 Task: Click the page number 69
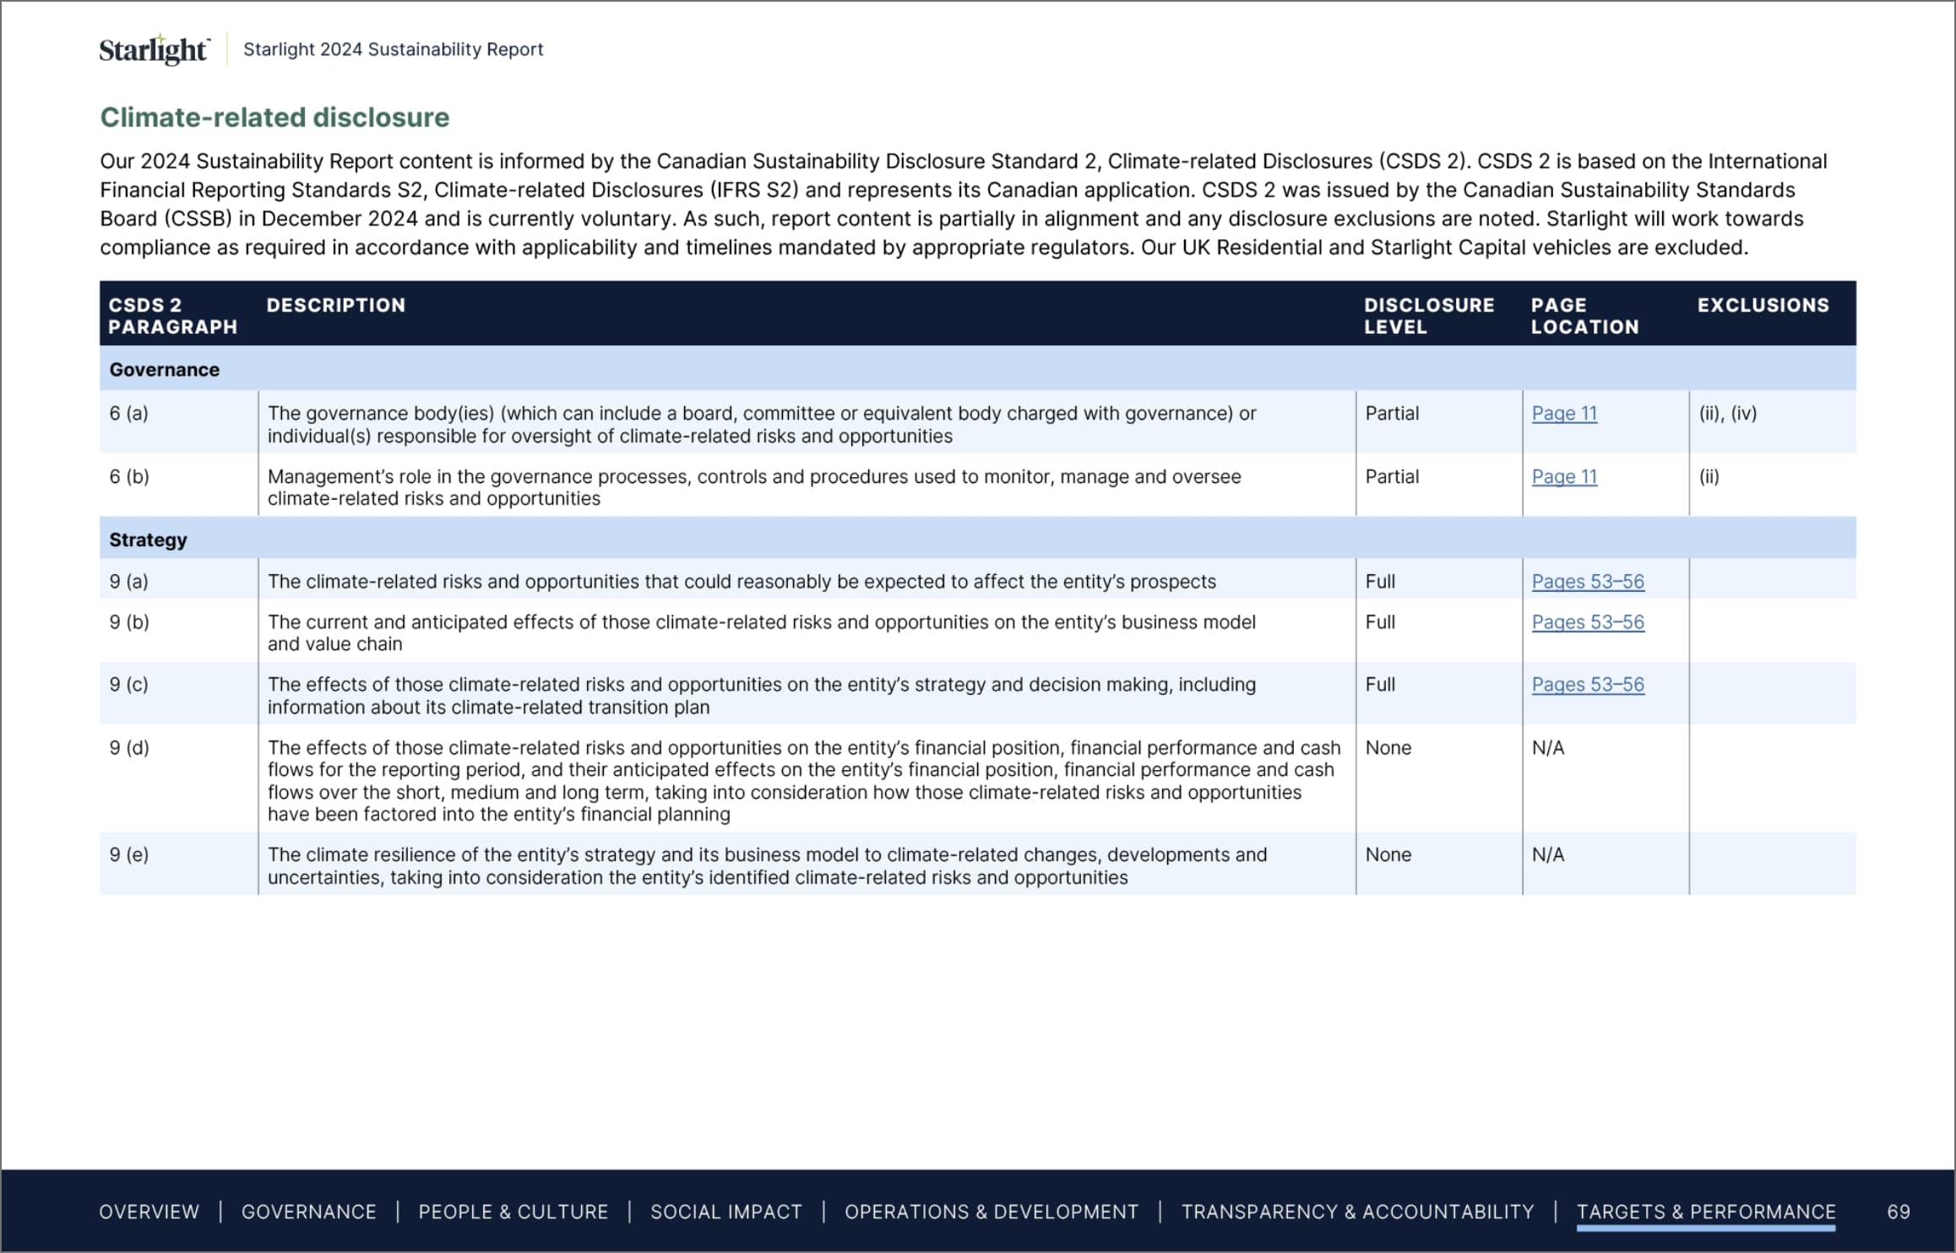[1898, 1211]
